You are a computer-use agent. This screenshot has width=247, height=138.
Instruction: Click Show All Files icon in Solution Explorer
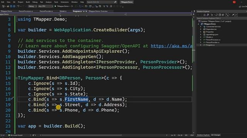[x=223, y=15]
